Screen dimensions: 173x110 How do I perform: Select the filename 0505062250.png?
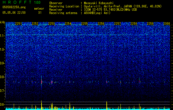pyautogui.click(x=14, y=7)
